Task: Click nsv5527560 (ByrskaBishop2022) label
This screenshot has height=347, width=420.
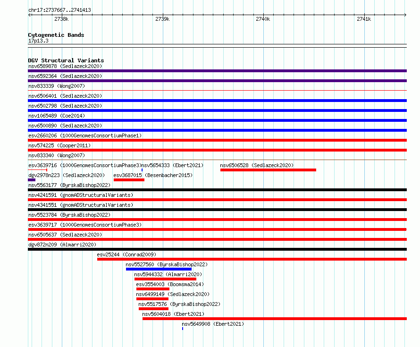Action: pos(167,264)
